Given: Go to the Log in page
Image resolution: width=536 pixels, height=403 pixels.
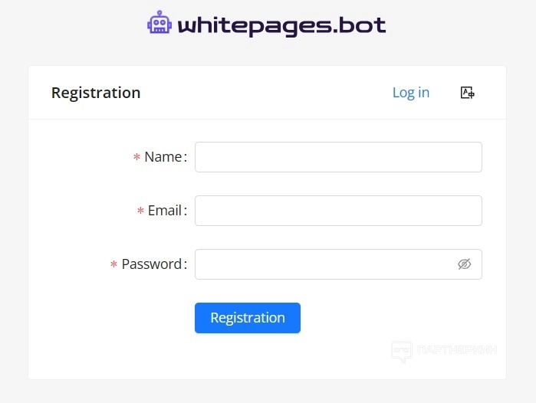Looking at the screenshot, I should (x=410, y=93).
